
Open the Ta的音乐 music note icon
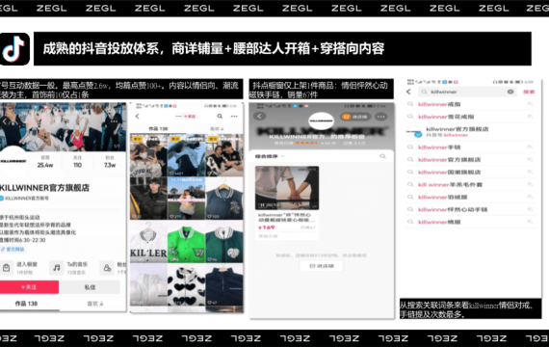[x=57, y=268]
